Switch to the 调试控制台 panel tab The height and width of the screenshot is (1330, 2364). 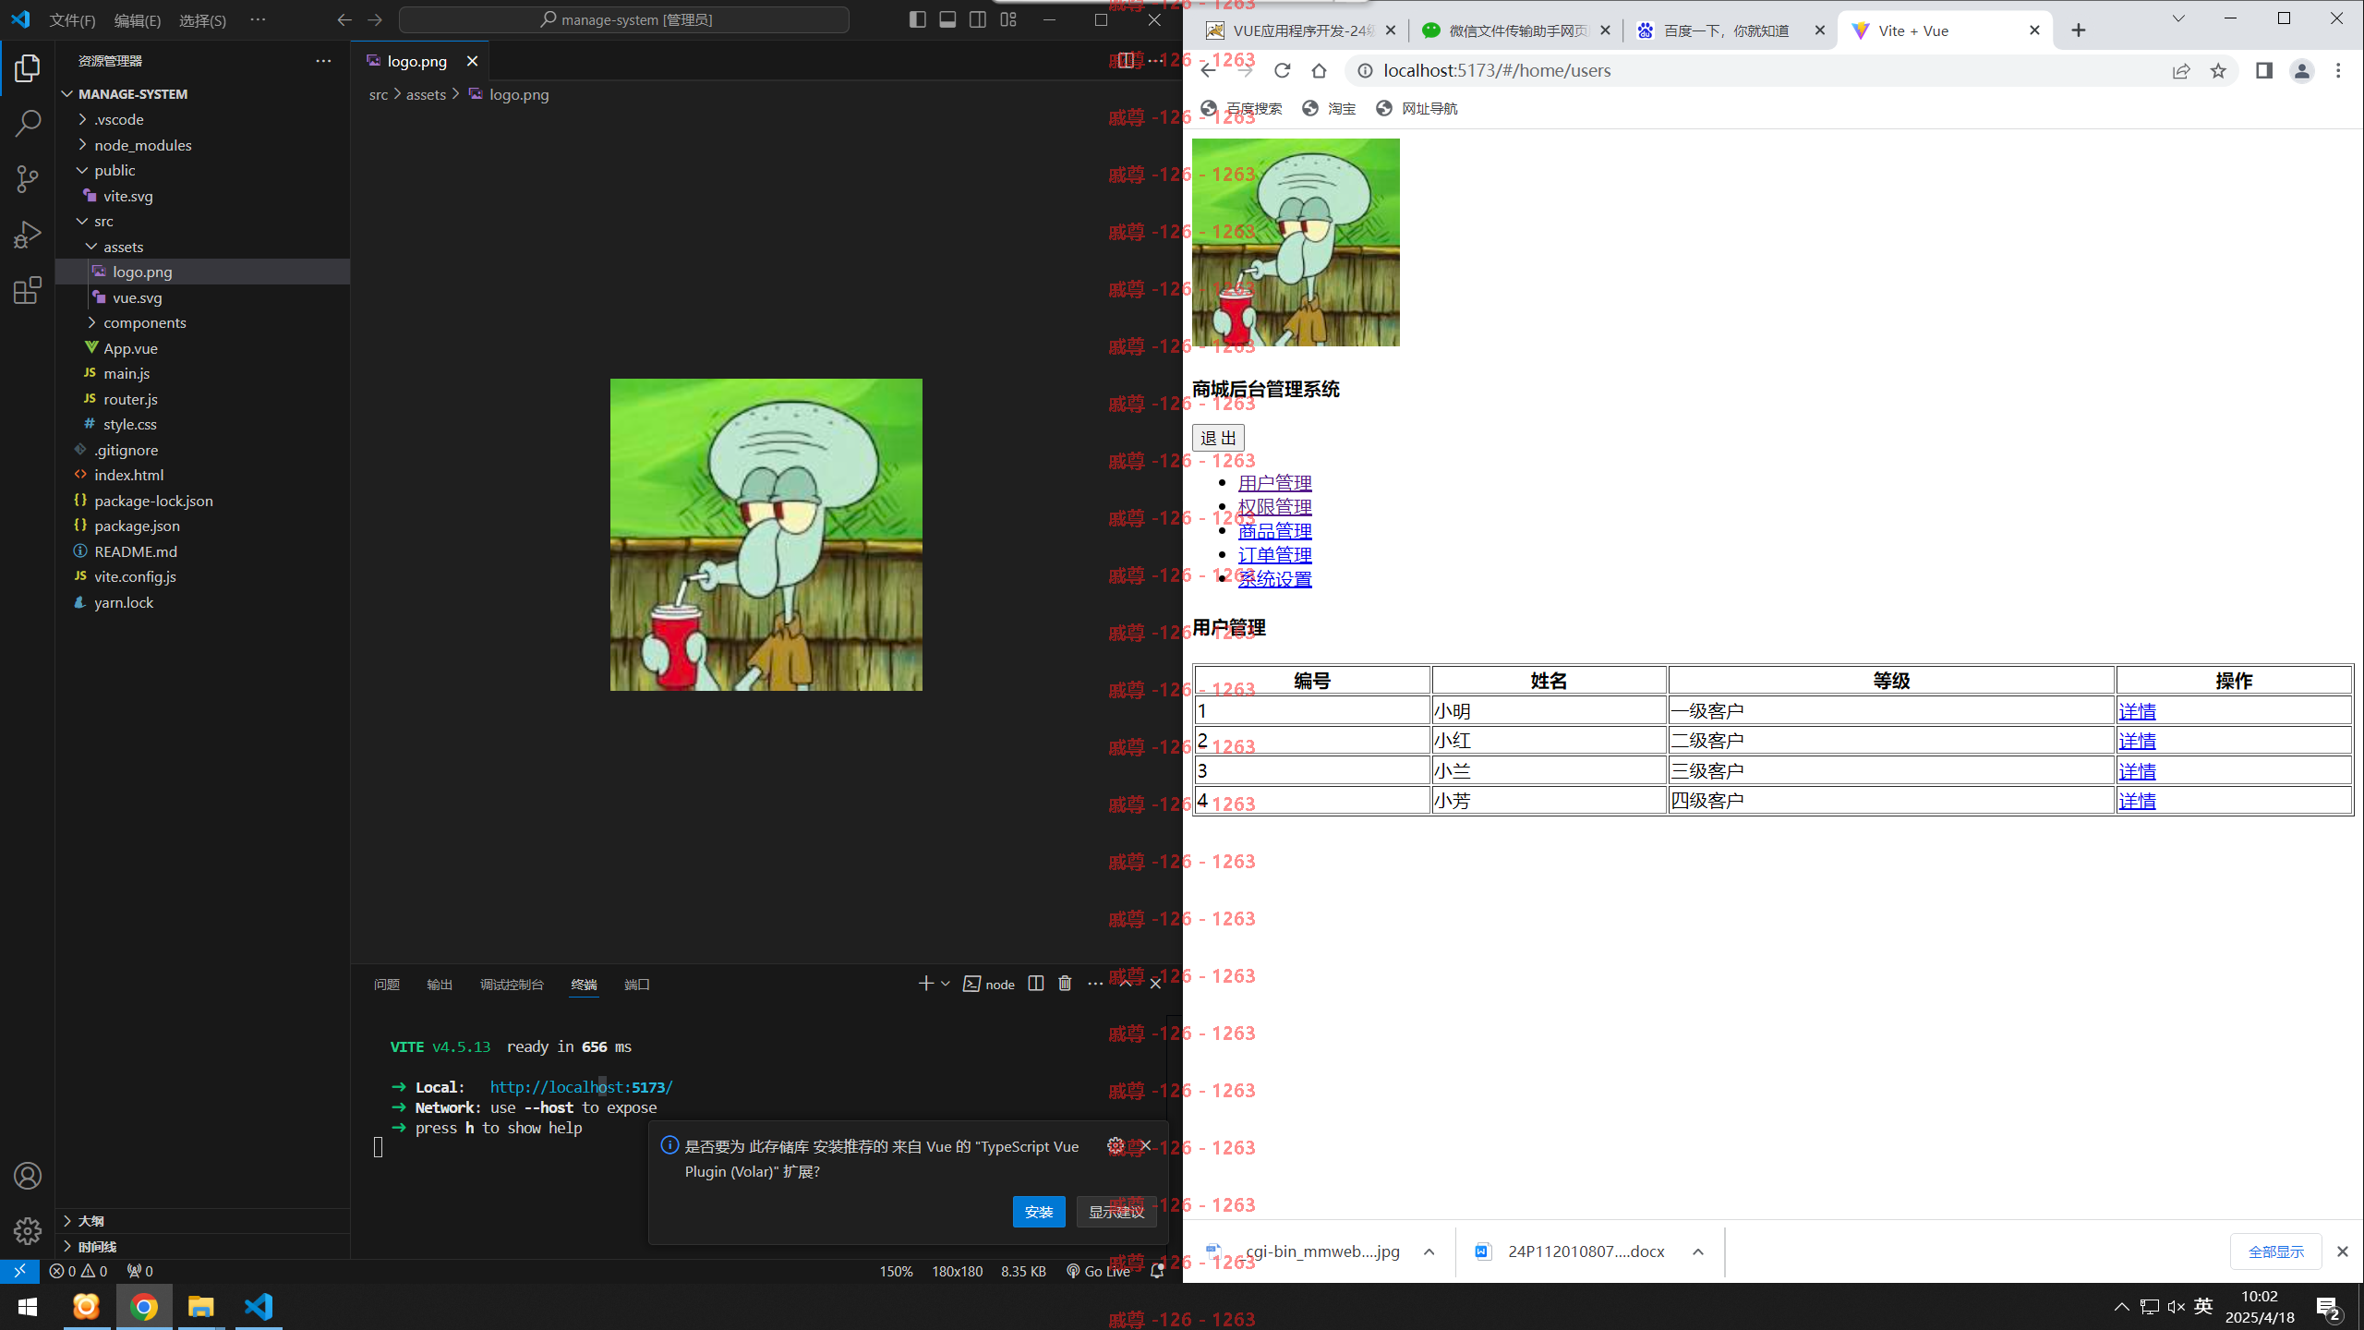512,985
